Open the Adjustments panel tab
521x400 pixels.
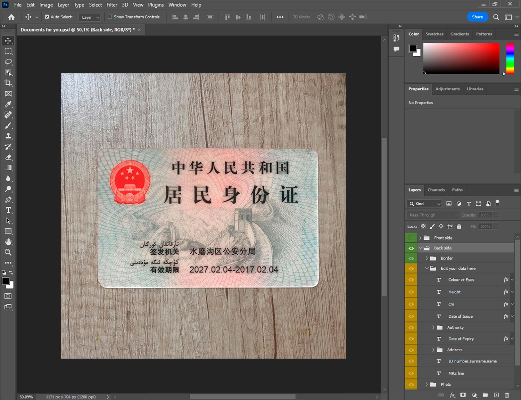click(x=447, y=89)
